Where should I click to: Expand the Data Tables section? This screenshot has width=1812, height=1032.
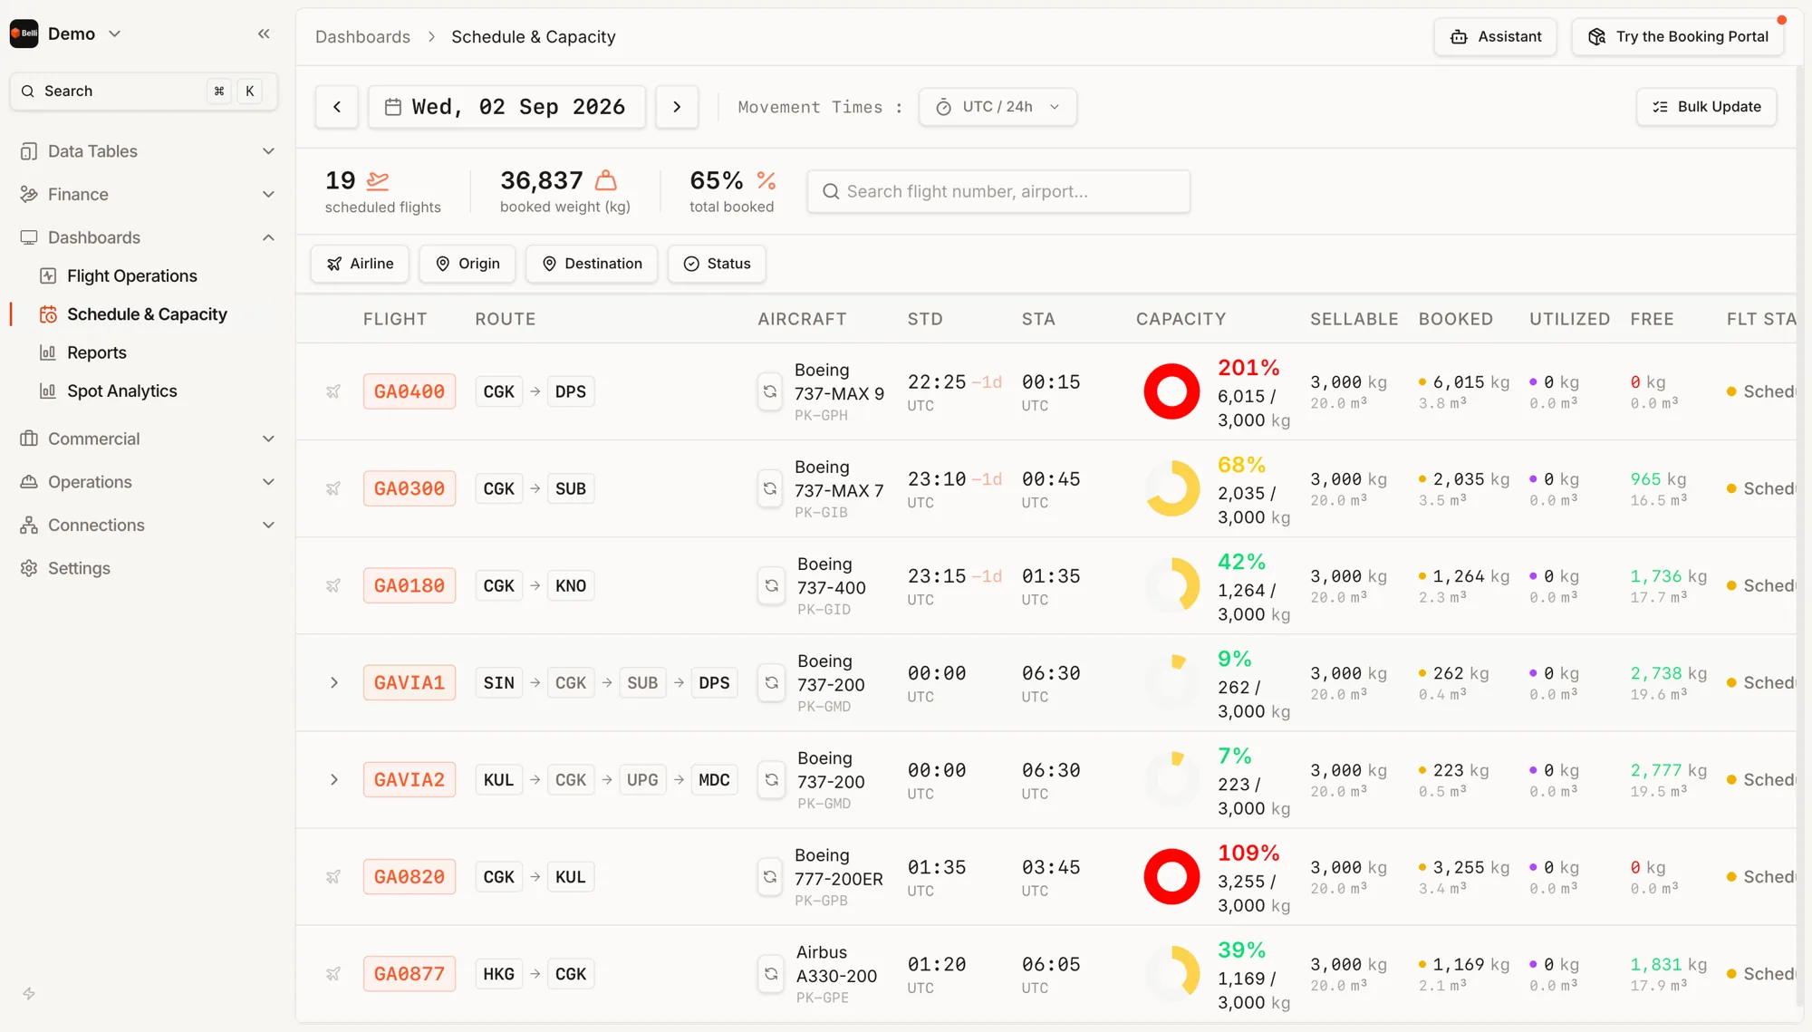[148, 151]
